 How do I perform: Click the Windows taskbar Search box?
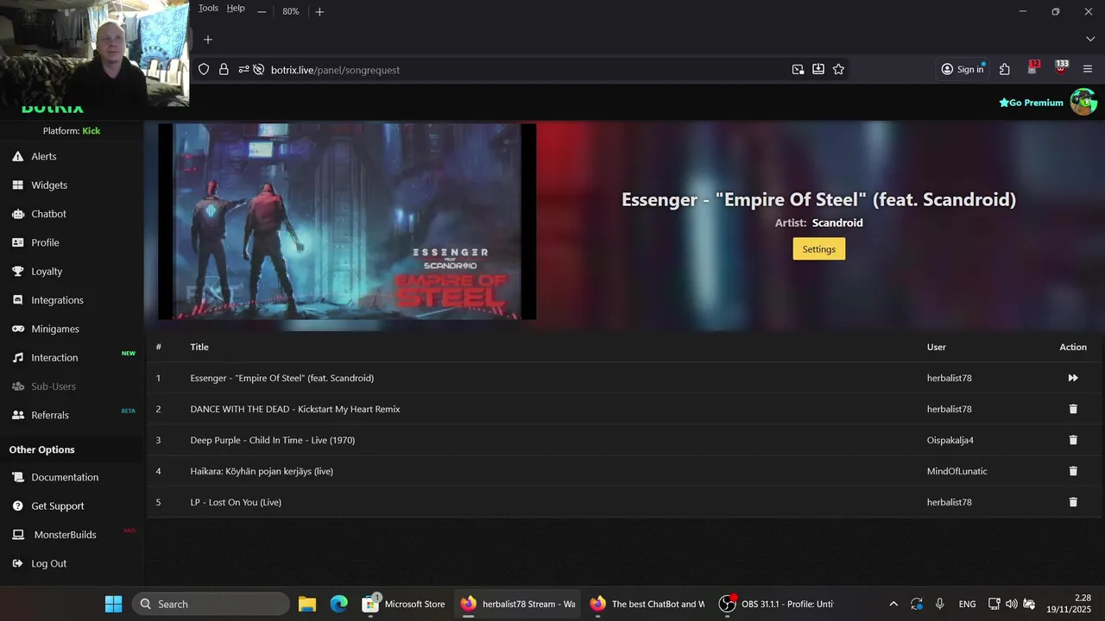coord(211,604)
